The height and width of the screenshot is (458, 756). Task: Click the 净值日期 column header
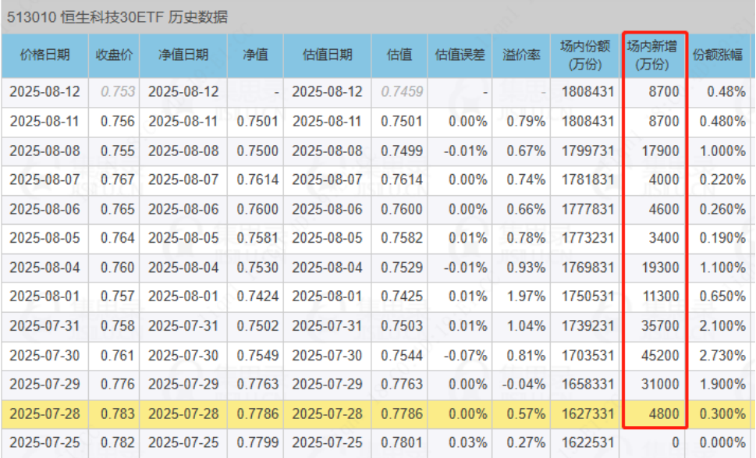pyautogui.click(x=183, y=55)
